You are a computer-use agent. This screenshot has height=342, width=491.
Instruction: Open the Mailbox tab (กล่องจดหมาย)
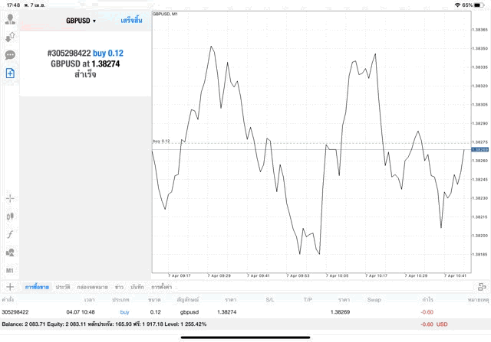coord(92,287)
